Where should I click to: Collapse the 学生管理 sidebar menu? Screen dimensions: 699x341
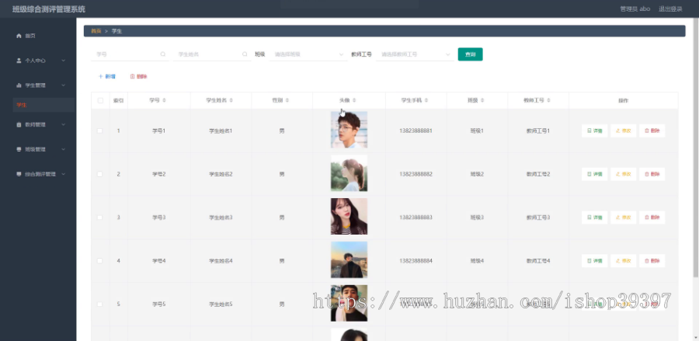coord(64,85)
